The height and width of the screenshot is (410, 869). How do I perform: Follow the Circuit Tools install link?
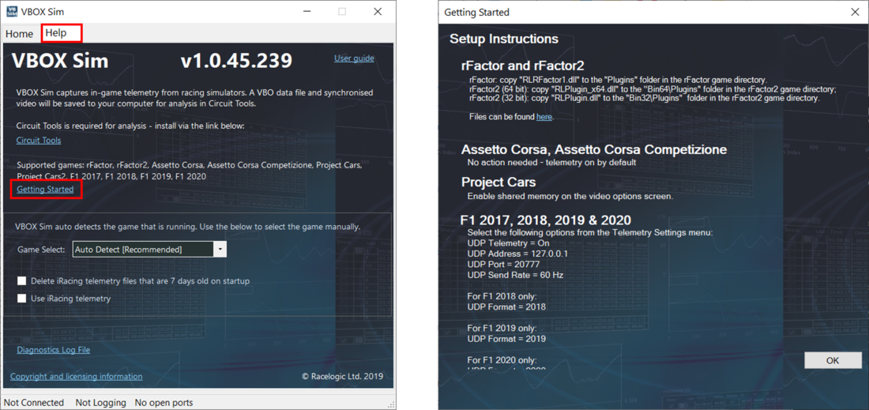(x=39, y=140)
